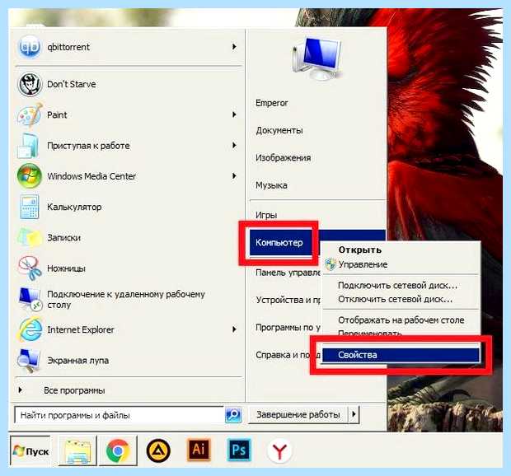
Task: Click the Пуск start button
Action: point(30,451)
